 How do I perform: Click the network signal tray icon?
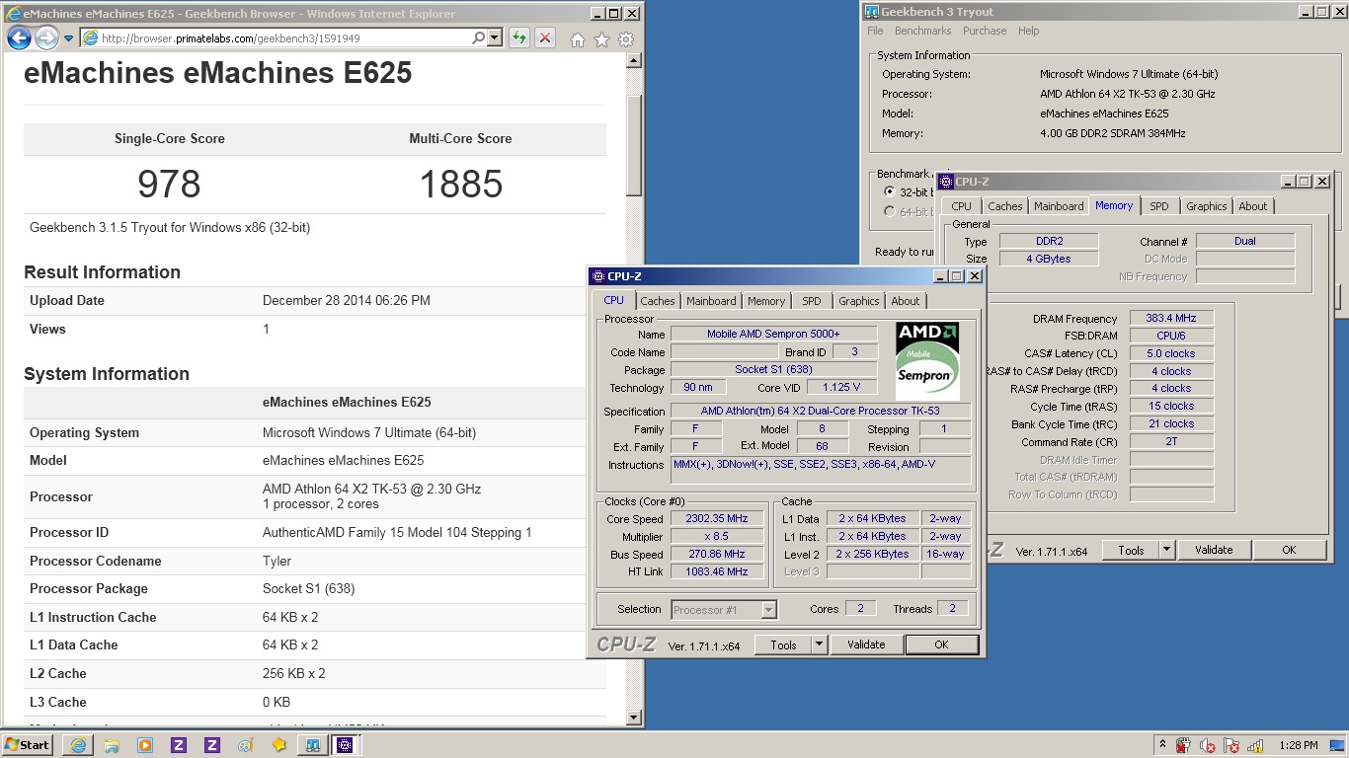tap(1256, 745)
